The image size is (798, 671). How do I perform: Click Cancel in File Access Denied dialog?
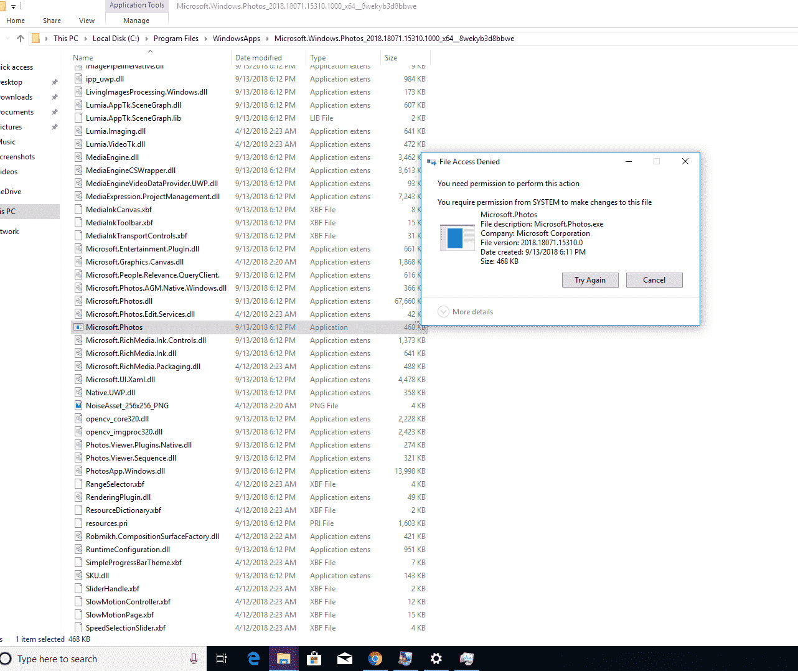[x=654, y=280]
